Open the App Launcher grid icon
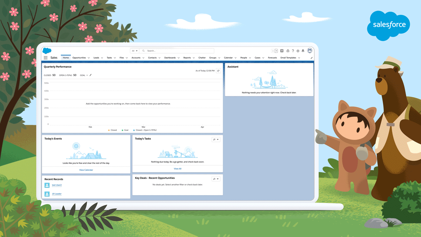Viewport: 421px width, 237px height. [x=46, y=58]
